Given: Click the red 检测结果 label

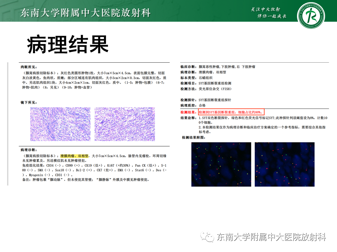Looking at the screenshot, I should click(188, 112).
